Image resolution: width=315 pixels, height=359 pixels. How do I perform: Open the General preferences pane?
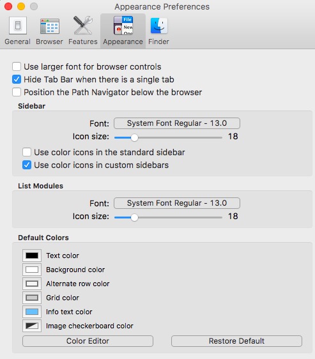18,31
